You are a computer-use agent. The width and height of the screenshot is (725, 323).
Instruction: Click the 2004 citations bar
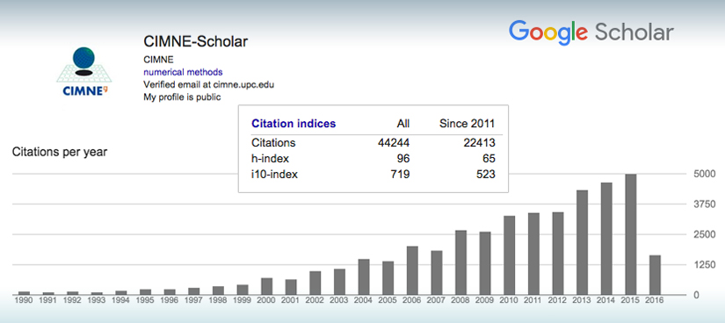[x=365, y=277]
